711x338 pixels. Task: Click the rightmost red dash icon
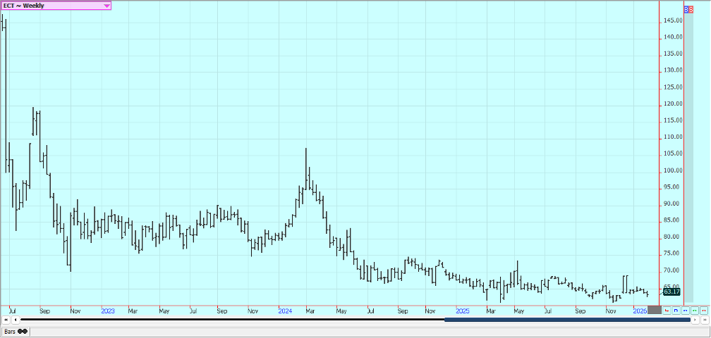[703, 310]
